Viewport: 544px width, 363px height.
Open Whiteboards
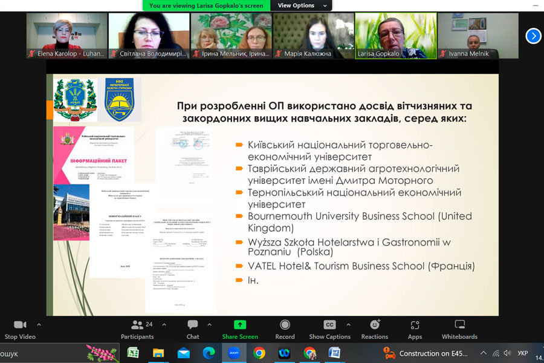[459, 325]
